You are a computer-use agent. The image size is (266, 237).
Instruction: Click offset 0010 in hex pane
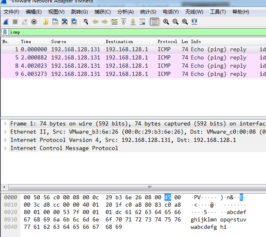point(11,205)
